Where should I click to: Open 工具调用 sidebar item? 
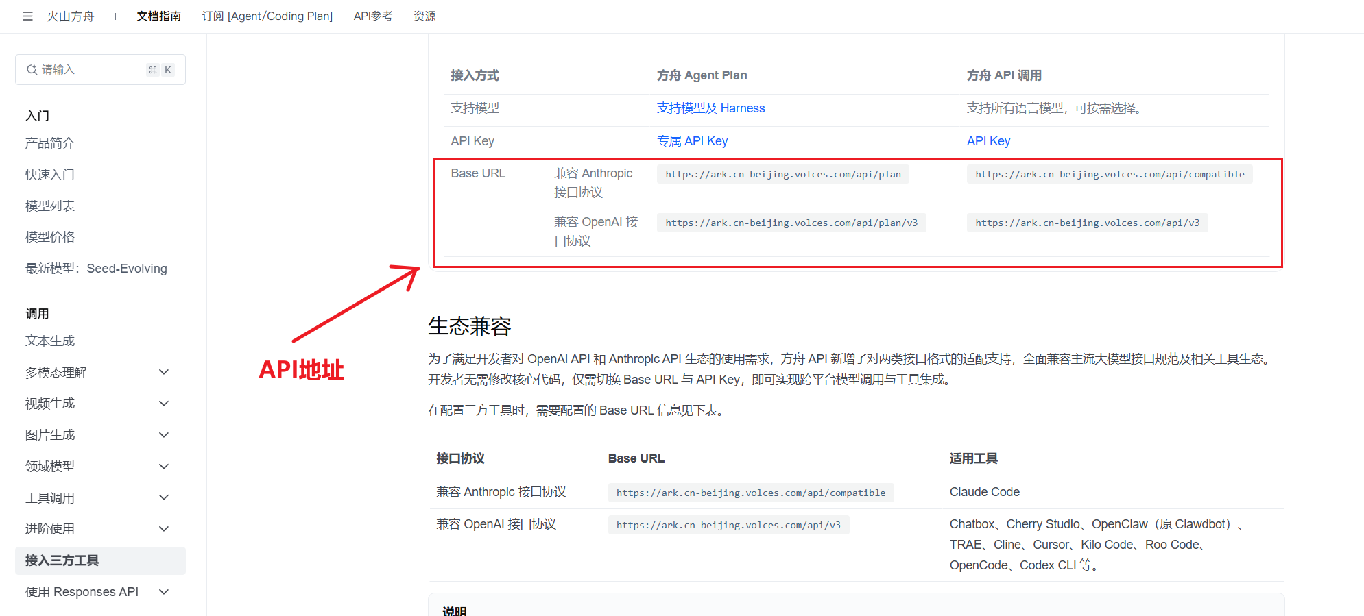pyautogui.click(x=50, y=498)
